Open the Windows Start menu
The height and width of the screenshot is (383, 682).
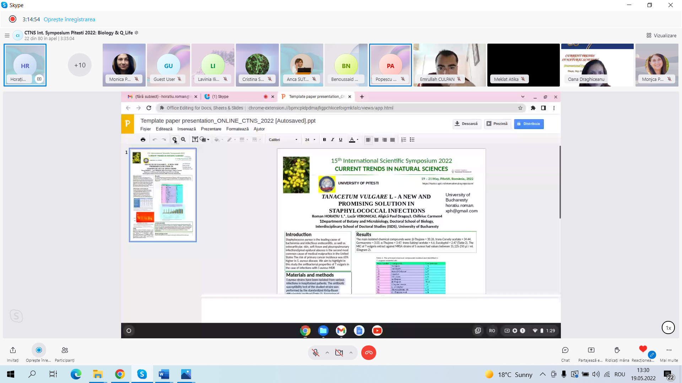pyautogui.click(x=11, y=374)
